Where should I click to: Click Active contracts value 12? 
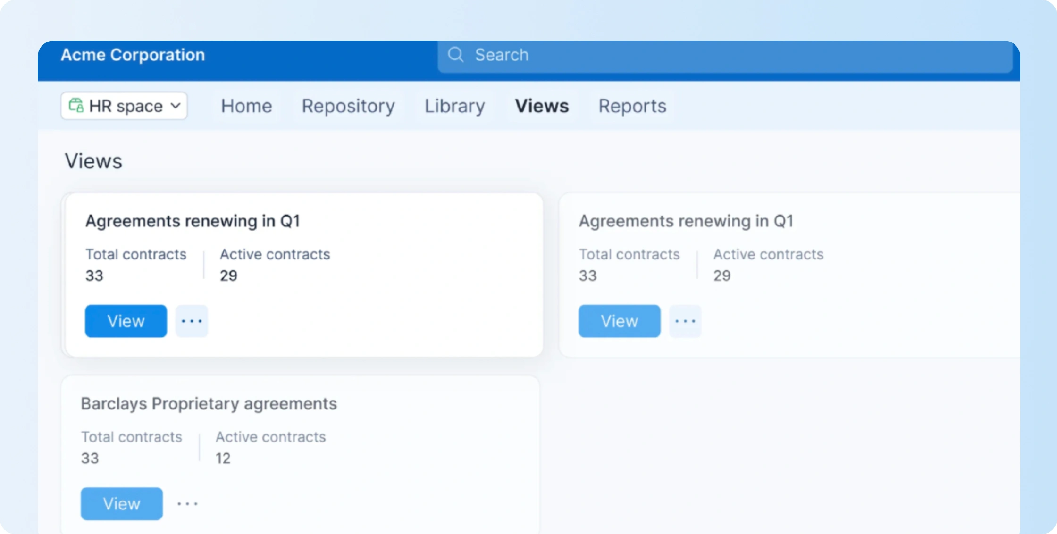(x=223, y=458)
